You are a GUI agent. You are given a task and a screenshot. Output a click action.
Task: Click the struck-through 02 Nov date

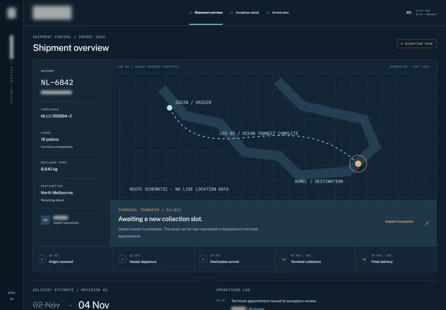[46, 305]
